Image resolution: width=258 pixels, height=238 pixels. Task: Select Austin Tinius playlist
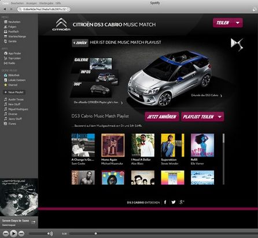tap(14, 99)
